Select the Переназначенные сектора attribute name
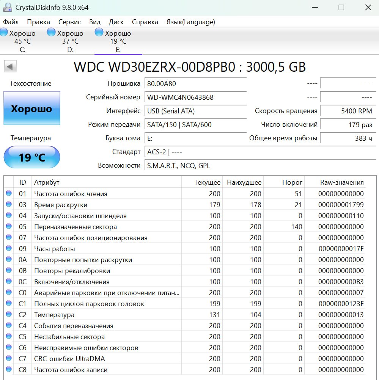 tap(75, 226)
